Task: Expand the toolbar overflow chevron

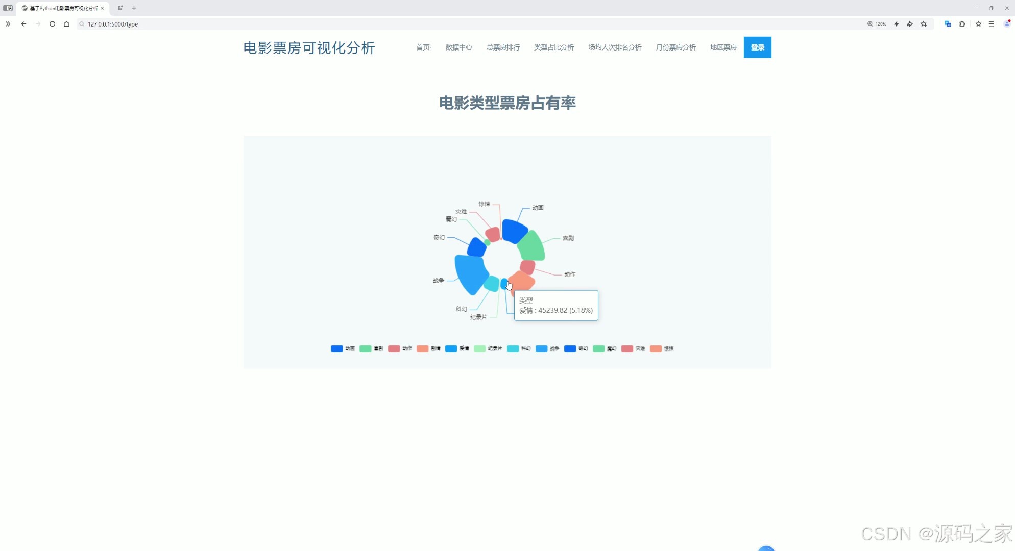Action: [8, 24]
